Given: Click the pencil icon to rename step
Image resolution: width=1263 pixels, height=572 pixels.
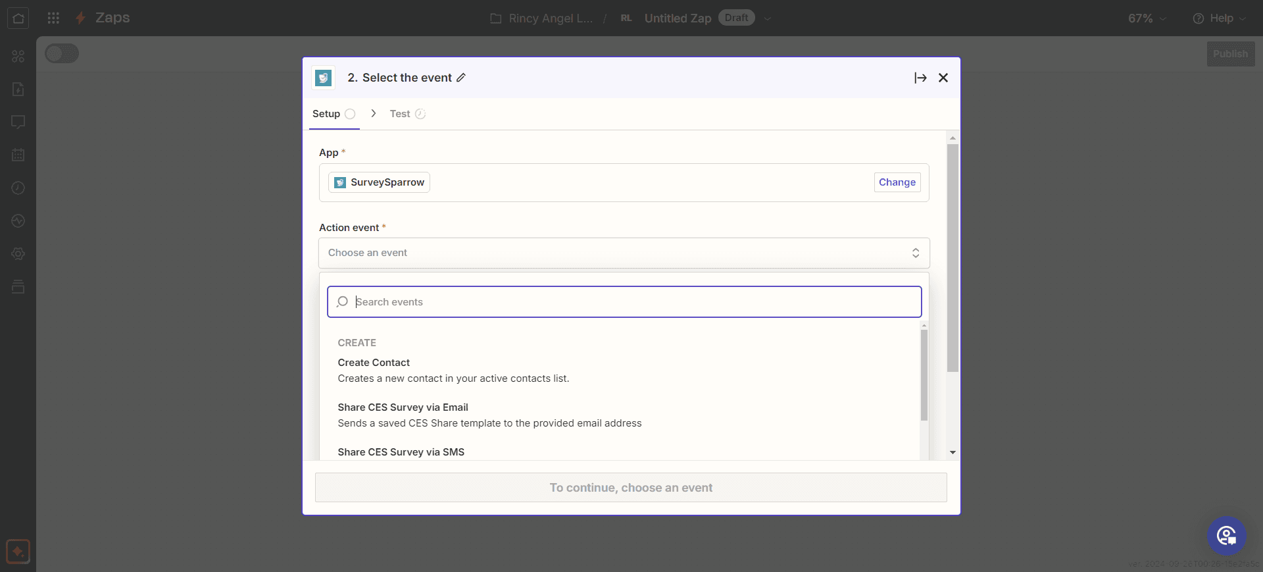Looking at the screenshot, I should [x=461, y=78].
